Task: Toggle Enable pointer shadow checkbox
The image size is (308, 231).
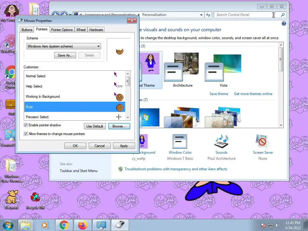Action: point(26,125)
